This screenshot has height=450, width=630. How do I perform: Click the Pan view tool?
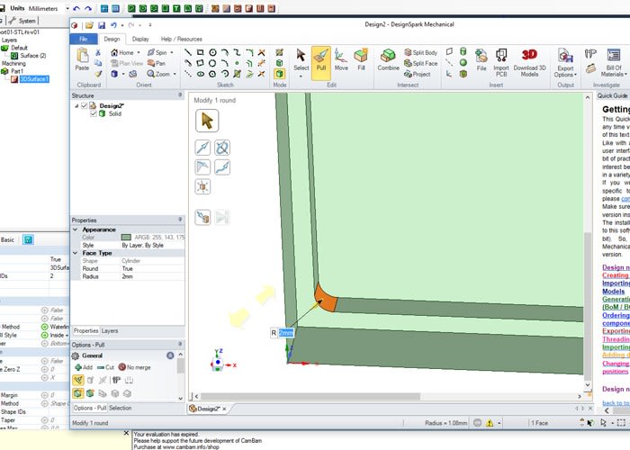click(x=157, y=64)
